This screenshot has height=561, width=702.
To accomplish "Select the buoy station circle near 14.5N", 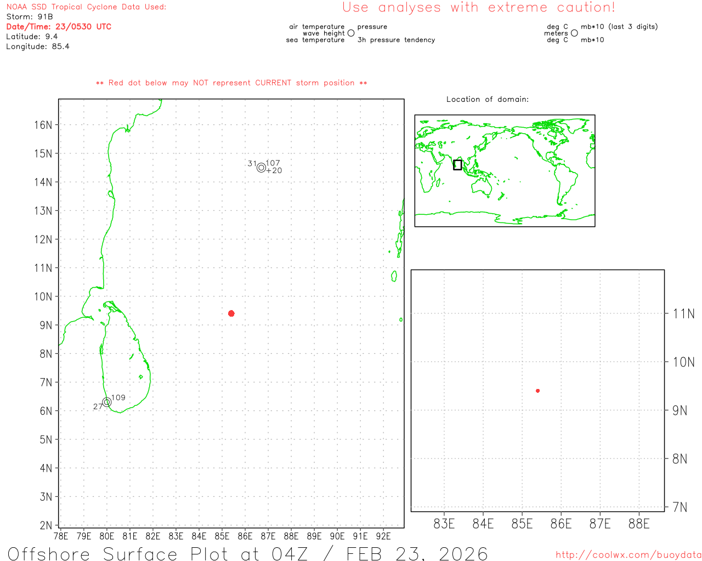I will (x=261, y=168).
